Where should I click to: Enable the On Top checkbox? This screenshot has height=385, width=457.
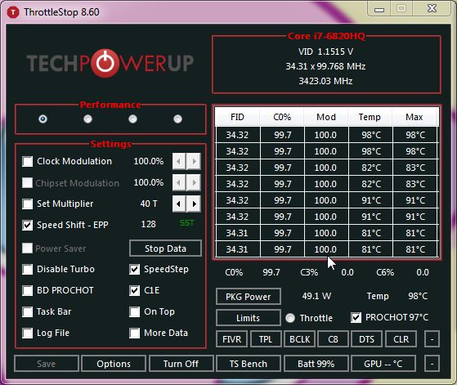(134, 311)
